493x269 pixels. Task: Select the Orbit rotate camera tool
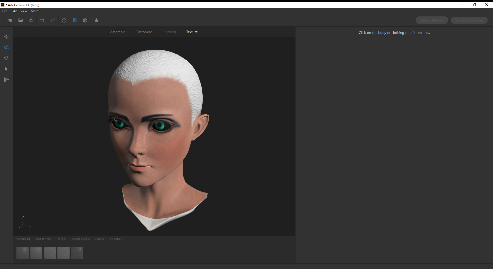[6, 47]
